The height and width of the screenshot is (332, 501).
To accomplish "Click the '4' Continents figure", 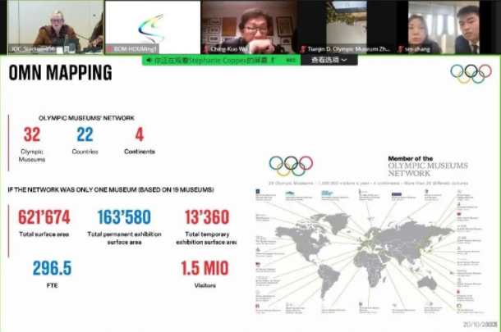I will (140, 134).
